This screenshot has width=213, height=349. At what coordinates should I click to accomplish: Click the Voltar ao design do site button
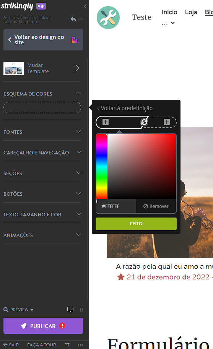(43, 40)
